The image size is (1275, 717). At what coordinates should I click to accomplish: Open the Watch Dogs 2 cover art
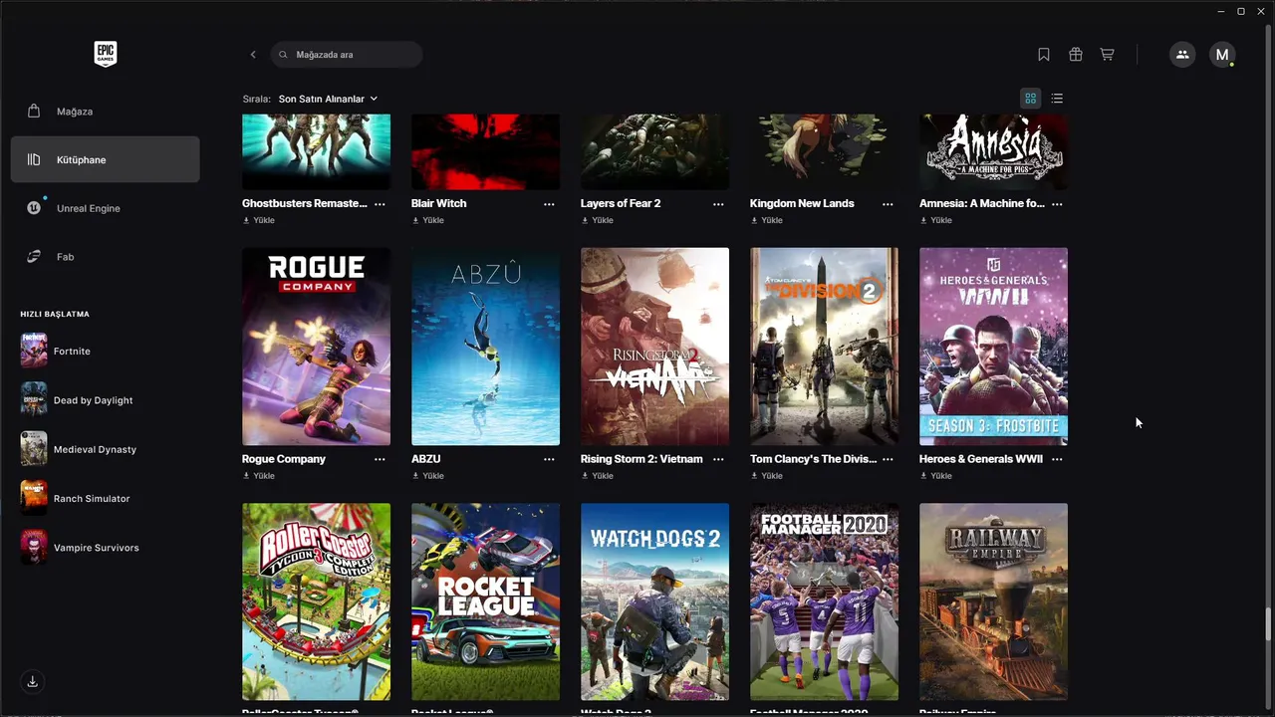click(655, 601)
